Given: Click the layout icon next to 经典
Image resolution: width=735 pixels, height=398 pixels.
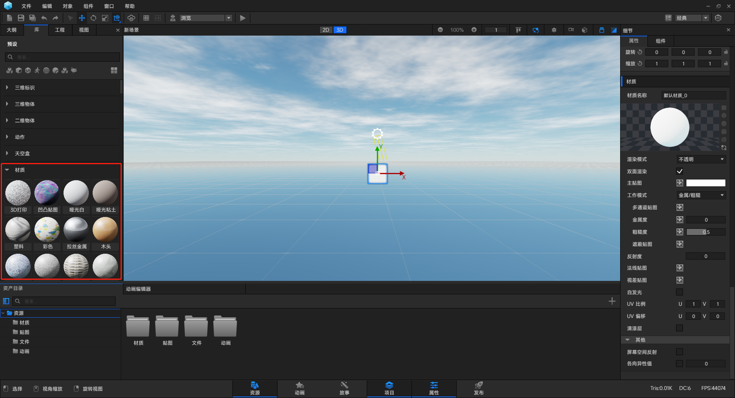Looking at the screenshot, I should coord(668,18).
